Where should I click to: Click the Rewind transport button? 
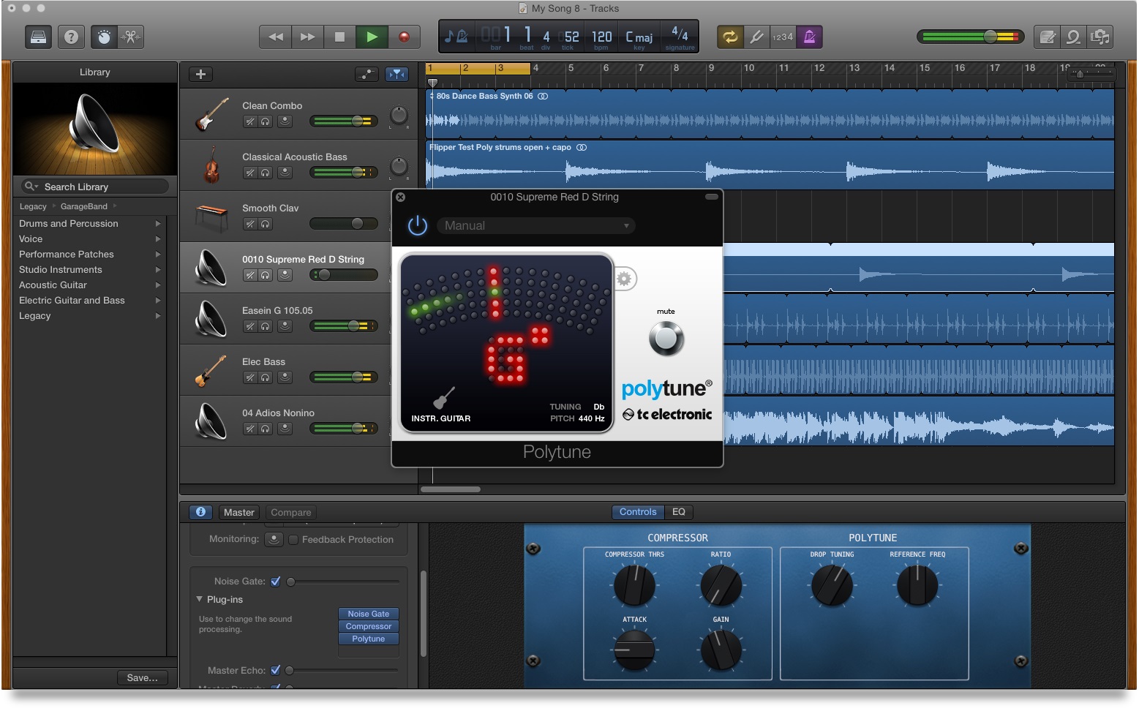tap(276, 37)
